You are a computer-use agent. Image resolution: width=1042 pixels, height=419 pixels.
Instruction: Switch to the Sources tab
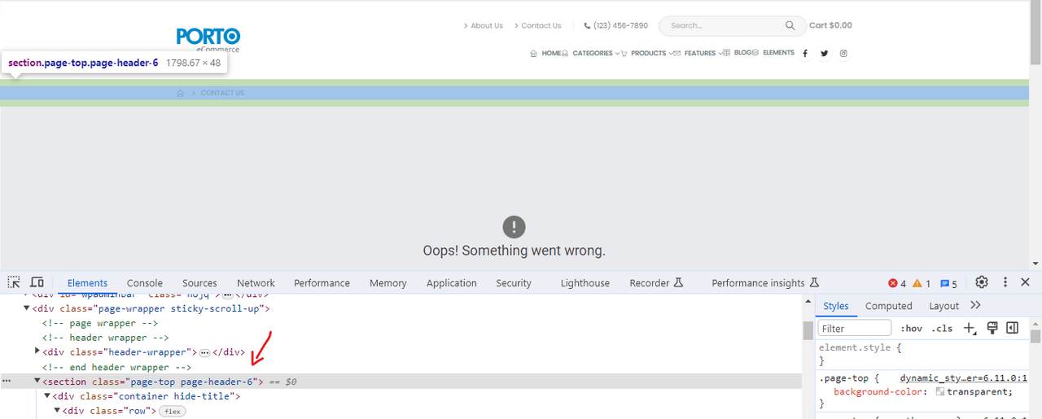(199, 283)
